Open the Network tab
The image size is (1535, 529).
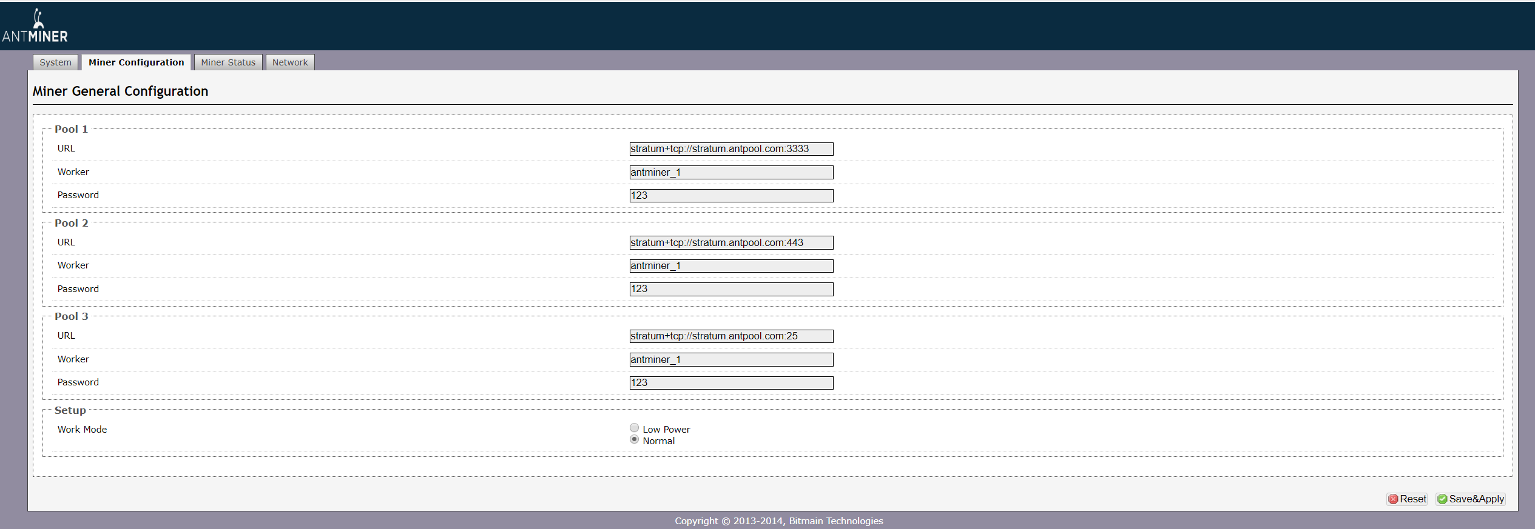[x=290, y=62]
